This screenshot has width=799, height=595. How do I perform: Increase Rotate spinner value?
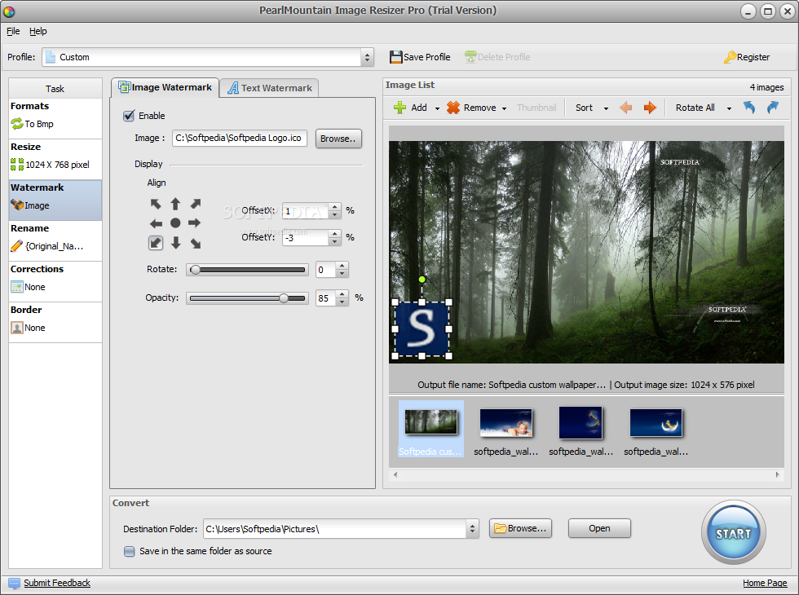342,266
